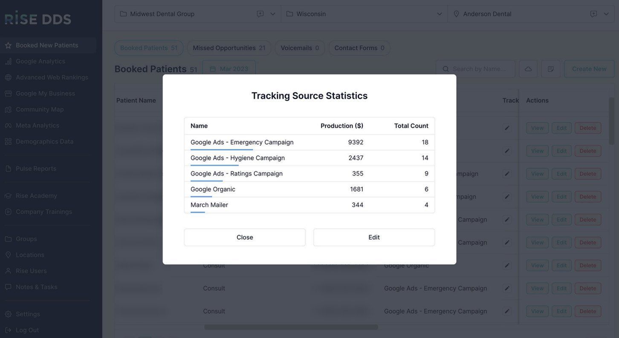Click the Settings gear icon in sidebar
Image resolution: width=619 pixels, height=338 pixels.
point(8,314)
